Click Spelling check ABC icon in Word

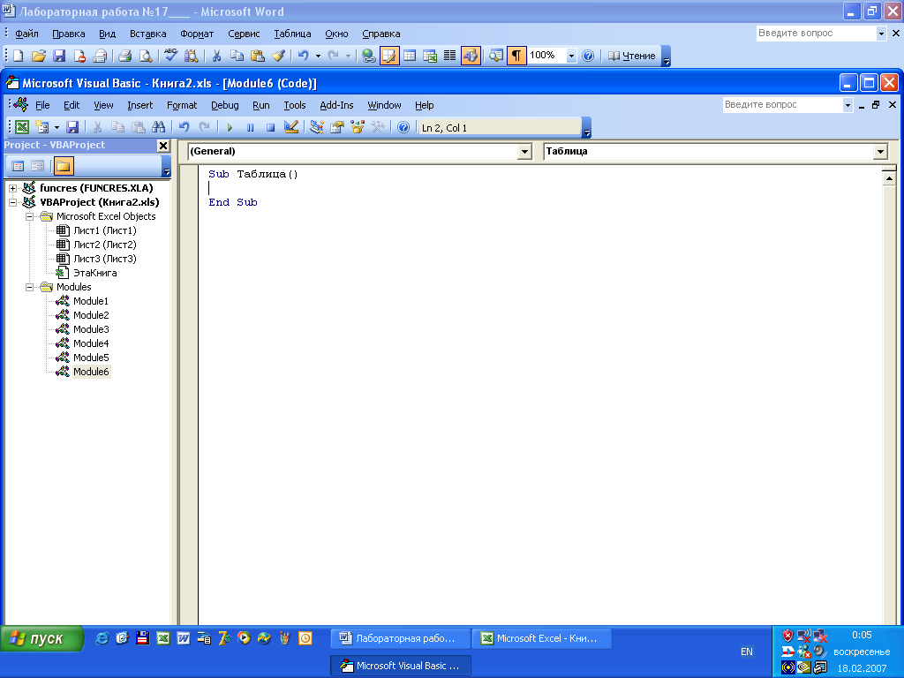[170, 56]
